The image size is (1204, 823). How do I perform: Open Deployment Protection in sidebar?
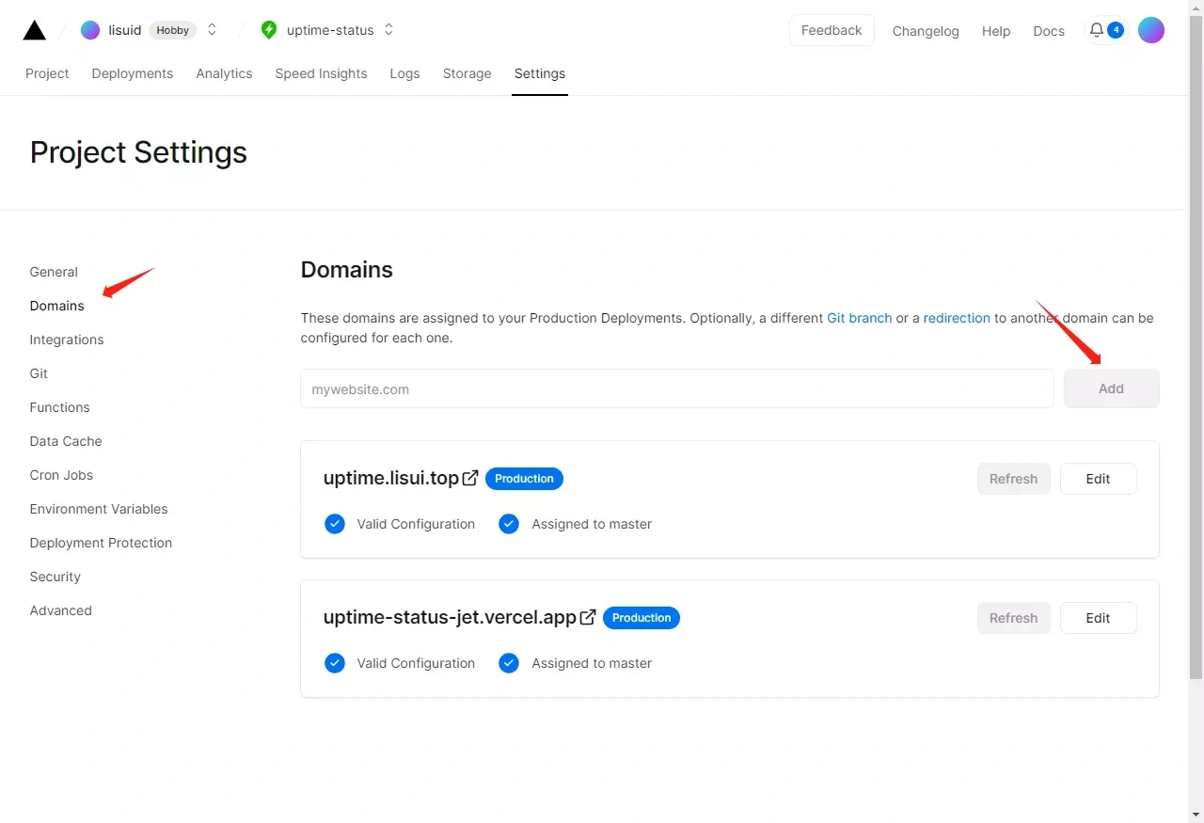pyautogui.click(x=101, y=543)
